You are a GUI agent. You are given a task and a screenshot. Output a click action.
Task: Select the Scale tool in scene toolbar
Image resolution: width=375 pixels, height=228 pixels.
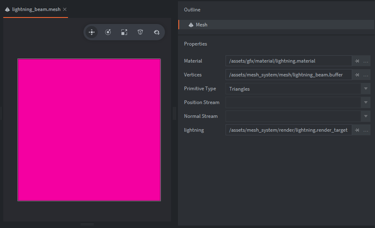(124, 32)
